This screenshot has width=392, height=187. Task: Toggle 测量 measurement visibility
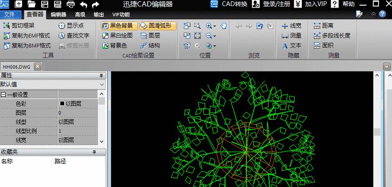[x=292, y=36]
